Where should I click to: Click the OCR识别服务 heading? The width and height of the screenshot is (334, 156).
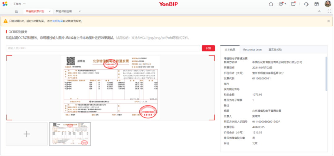[18, 32]
